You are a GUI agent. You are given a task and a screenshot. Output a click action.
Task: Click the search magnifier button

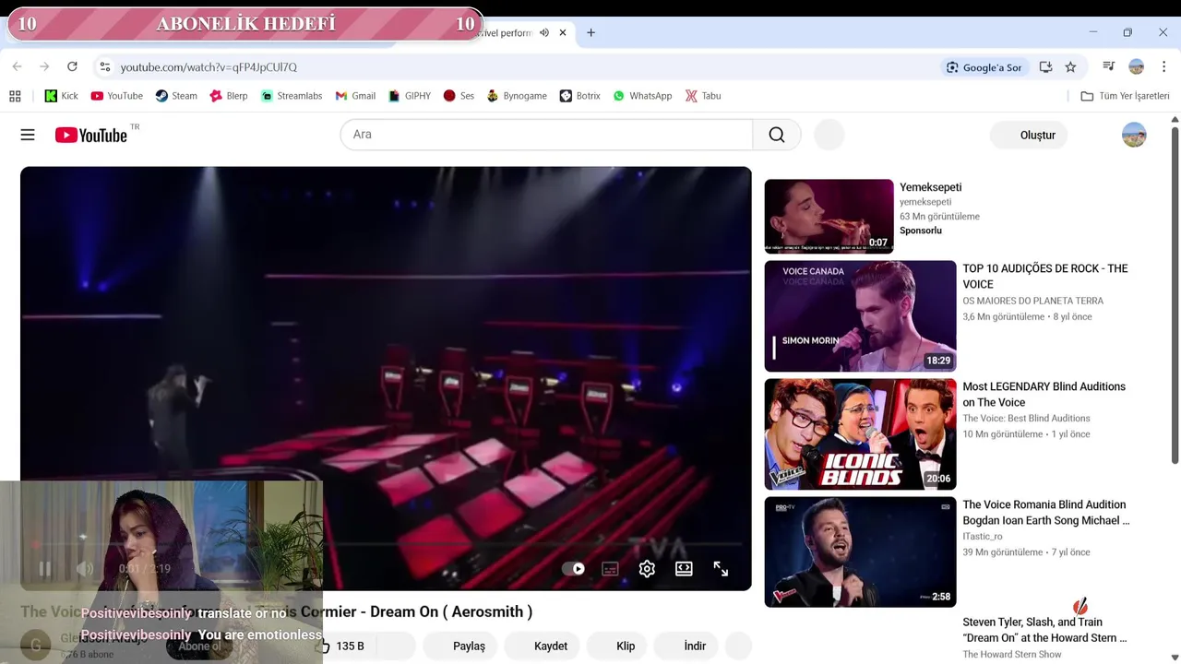(x=777, y=135)
